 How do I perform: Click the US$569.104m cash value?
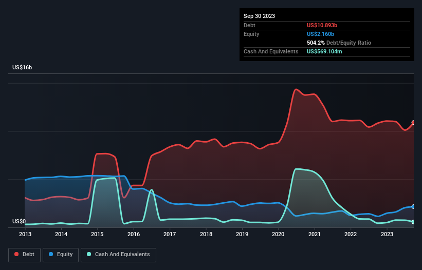[324, 51]
